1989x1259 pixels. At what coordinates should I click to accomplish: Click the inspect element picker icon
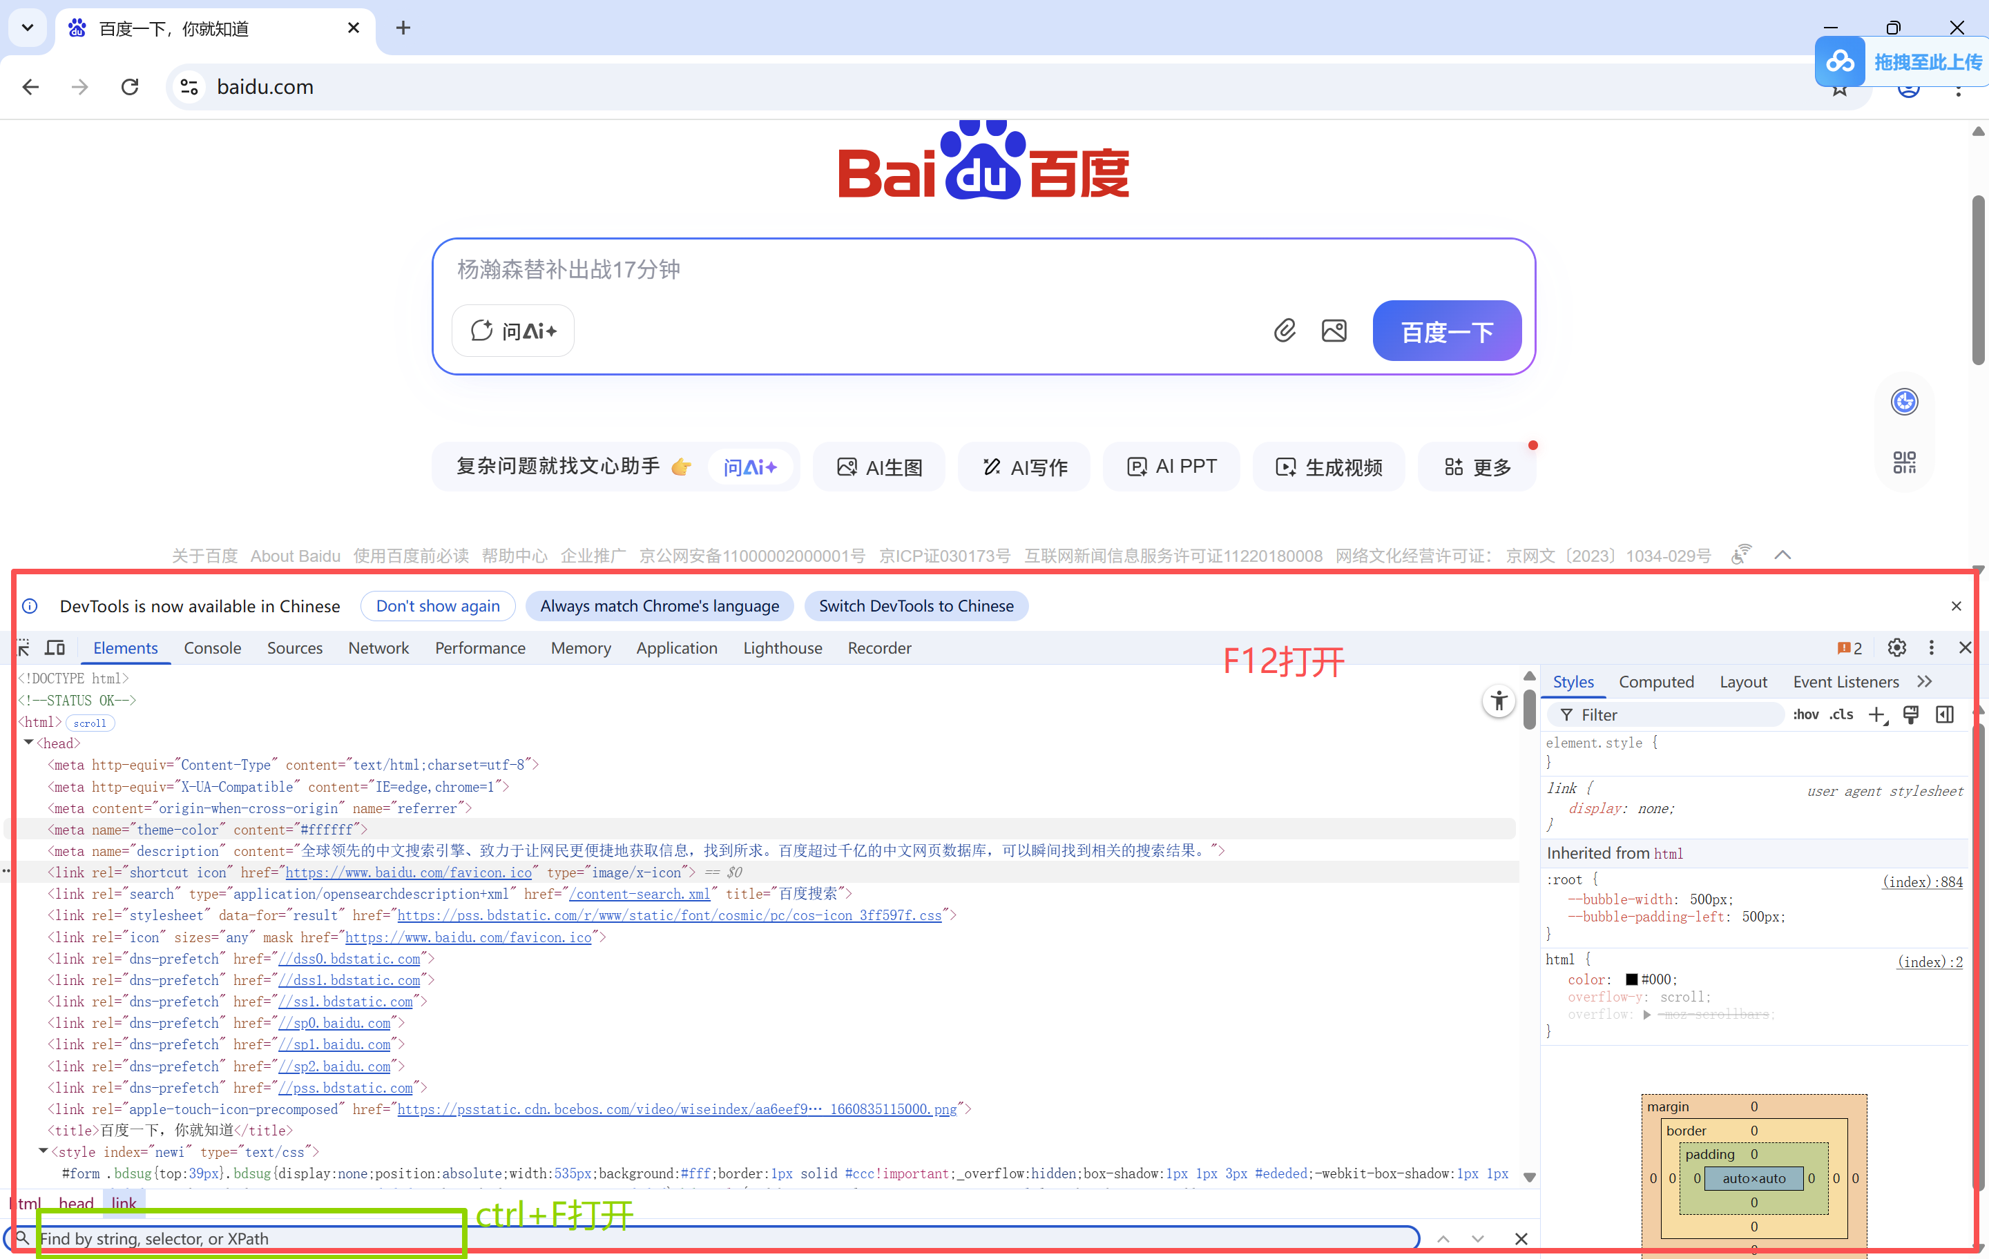[23, 648]
